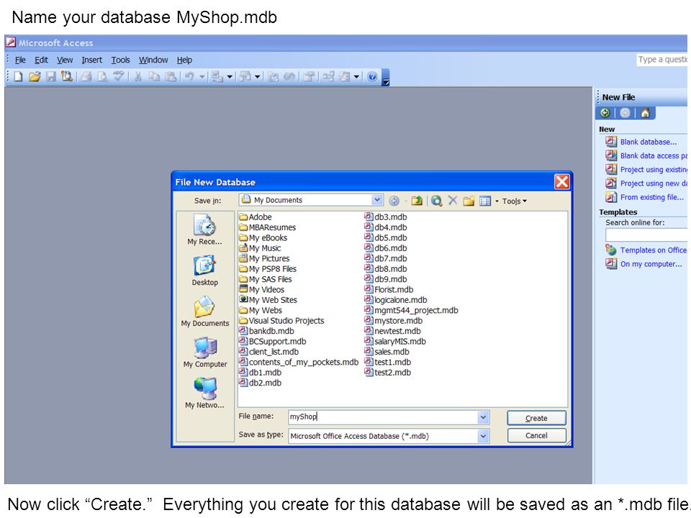Select mgmt544_project.mdb file
The image size is (691, 518).
[x=411, y=311]
